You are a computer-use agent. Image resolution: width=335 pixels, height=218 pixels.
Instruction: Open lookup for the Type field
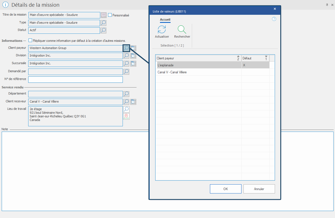pos(103,23)
